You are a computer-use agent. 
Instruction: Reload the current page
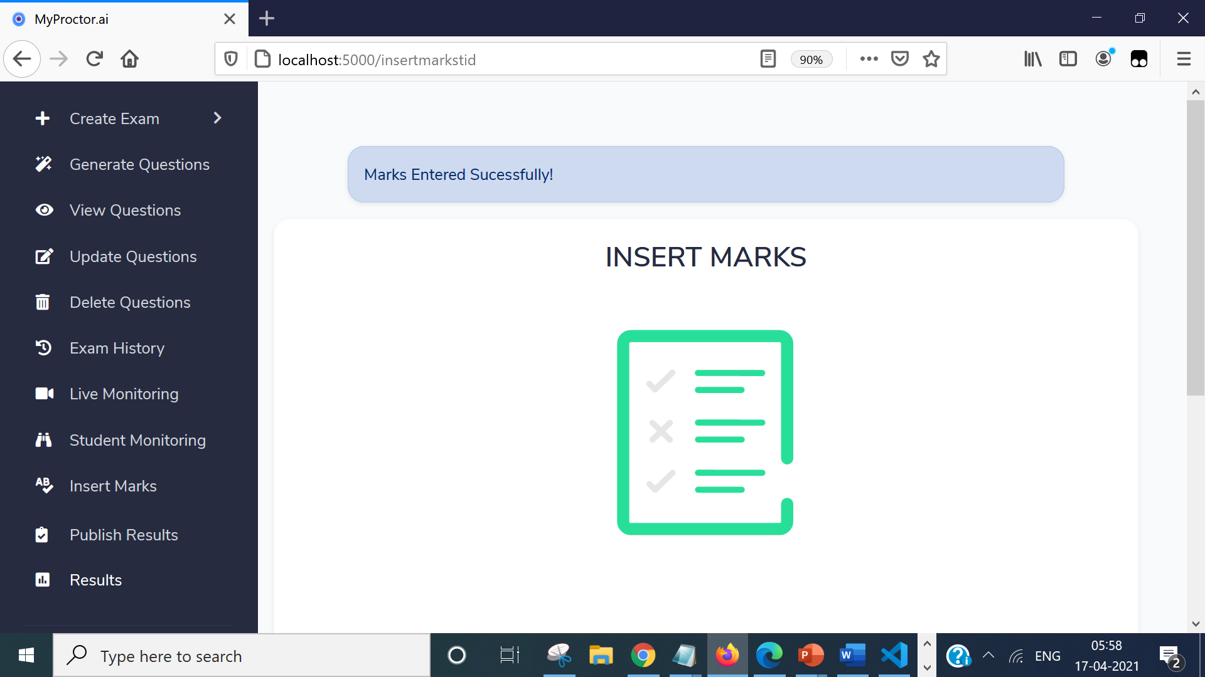95,59
